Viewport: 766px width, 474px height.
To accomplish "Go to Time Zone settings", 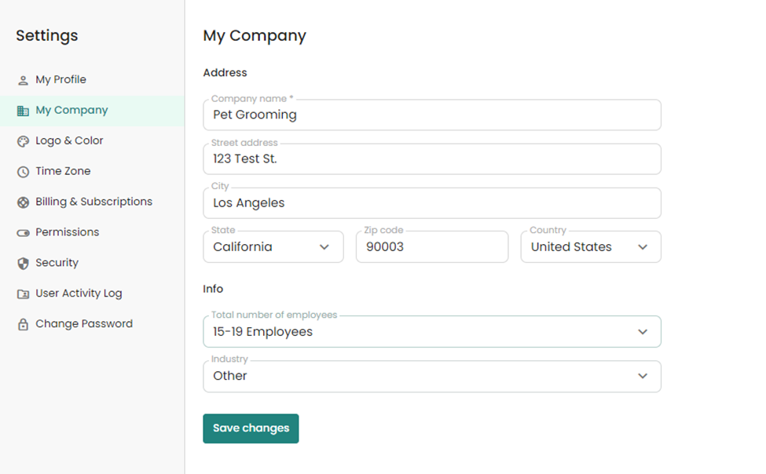I will coord(63,171).
